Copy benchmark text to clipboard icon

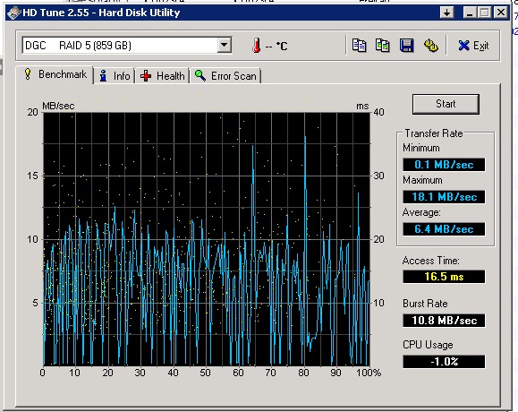pos(359,46)
